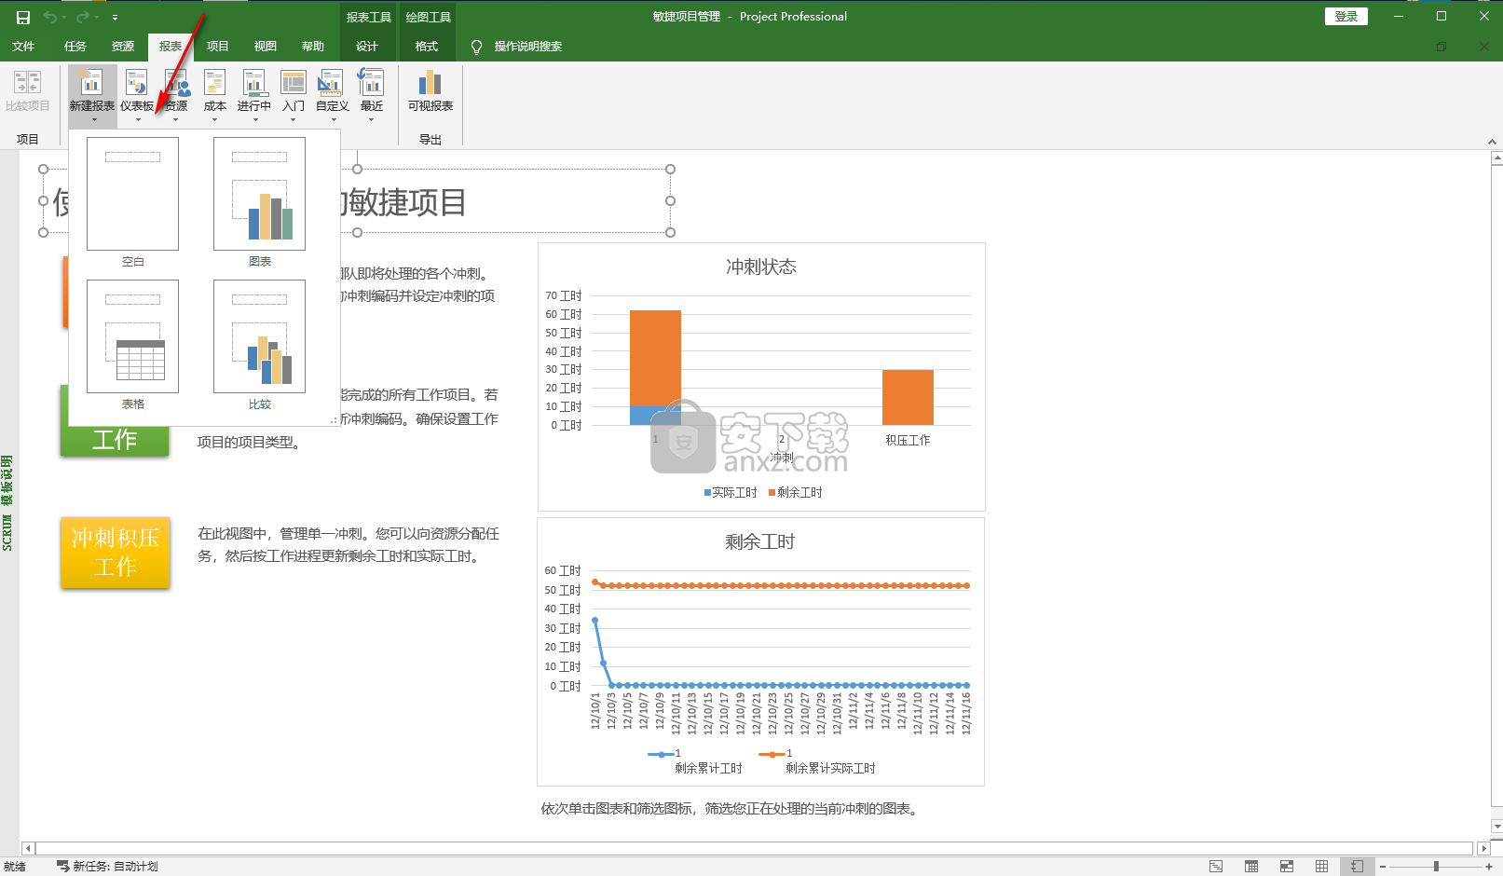Open the 成本 reports icon
This screenshot has width=1503, height=876.
tap(215, 84)
